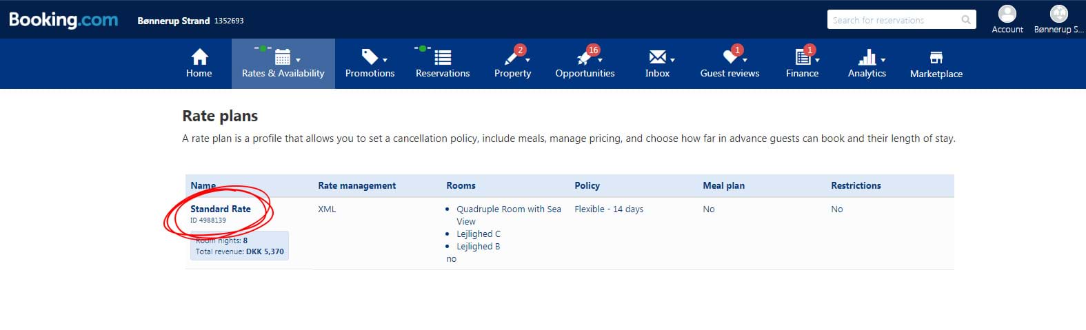Click the search magnifier icon

966,20
